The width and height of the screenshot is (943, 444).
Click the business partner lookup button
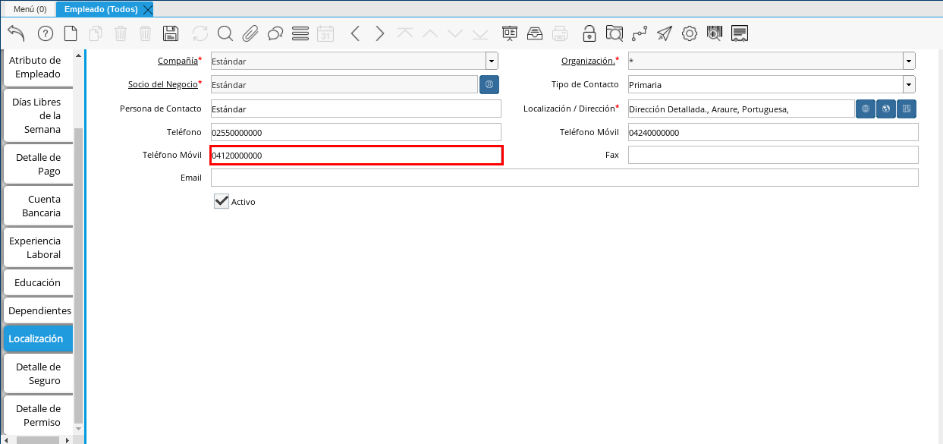click(x=489, y=84)
